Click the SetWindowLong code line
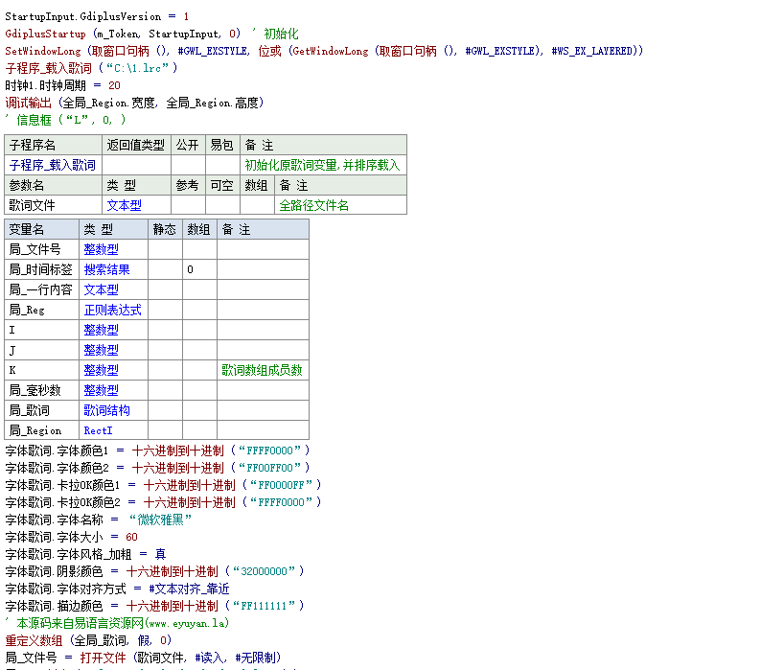Viewport: 761px width, 670px height. pos(324,51)
